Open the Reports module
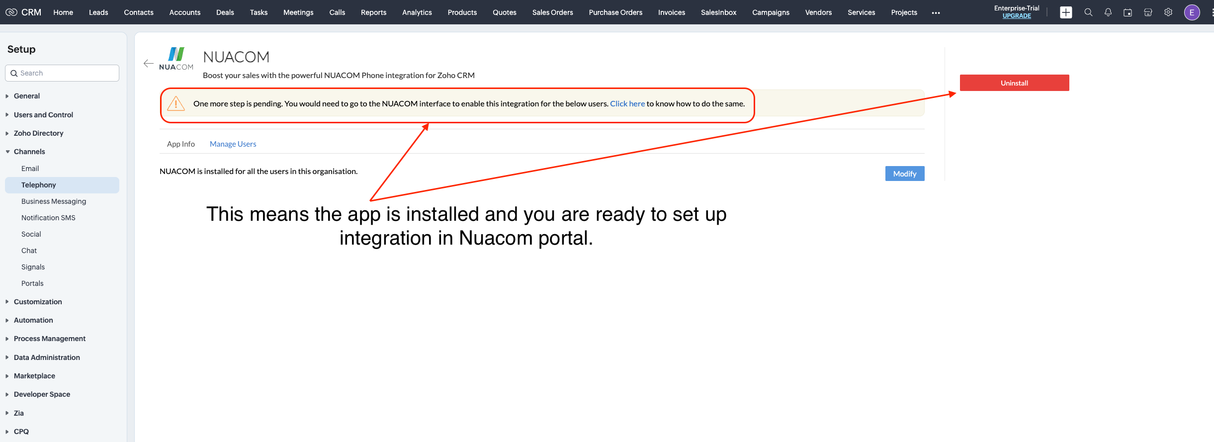This screenshot has height=442, width=1214. [x=373, y=12]
